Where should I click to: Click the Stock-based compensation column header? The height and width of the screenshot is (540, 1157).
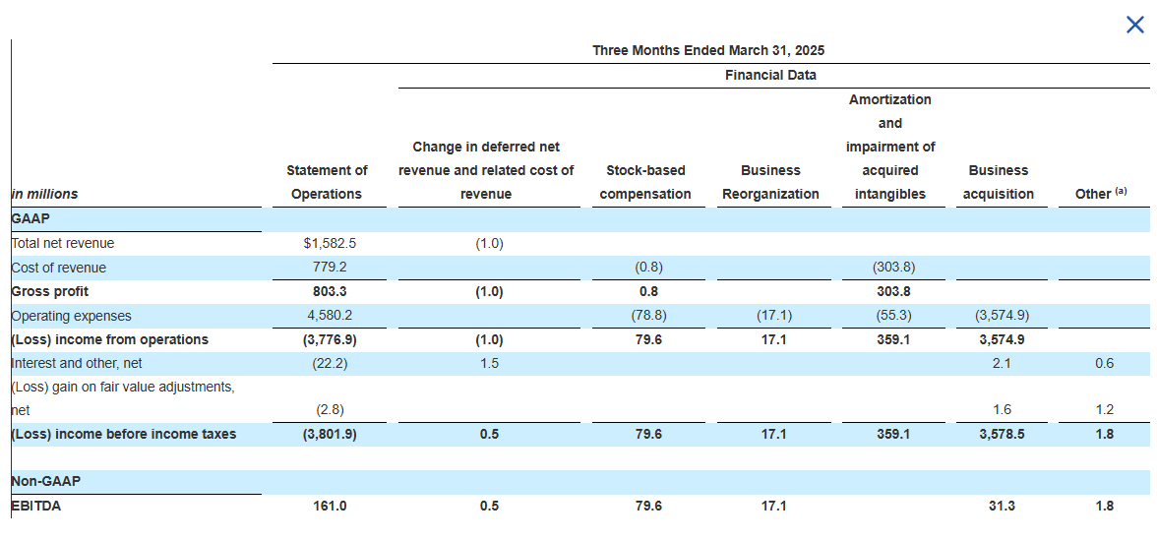645,182
